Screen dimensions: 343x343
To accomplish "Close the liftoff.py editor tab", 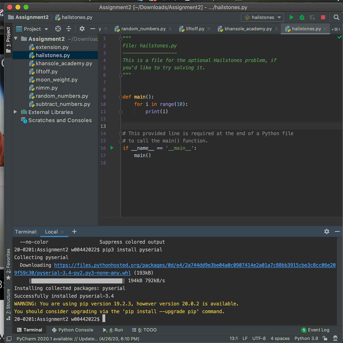I will click(209, 29).
